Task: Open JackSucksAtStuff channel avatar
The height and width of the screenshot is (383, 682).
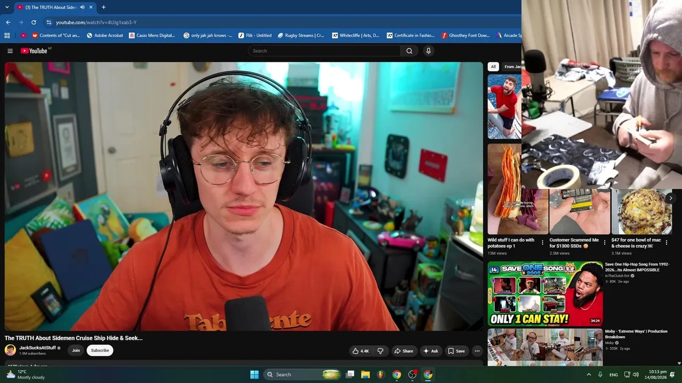Action: [10, 350]
